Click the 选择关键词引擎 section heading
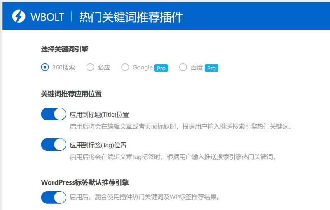The image size is (330, 210). 65,49
